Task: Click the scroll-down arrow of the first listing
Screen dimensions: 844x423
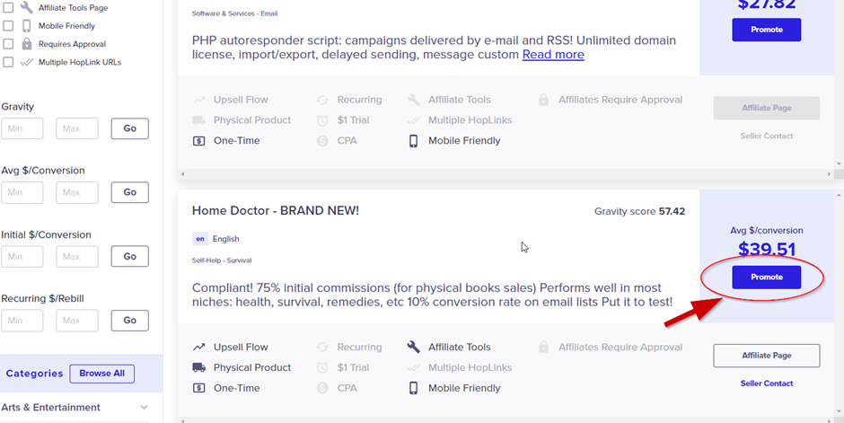Action: 840,163
